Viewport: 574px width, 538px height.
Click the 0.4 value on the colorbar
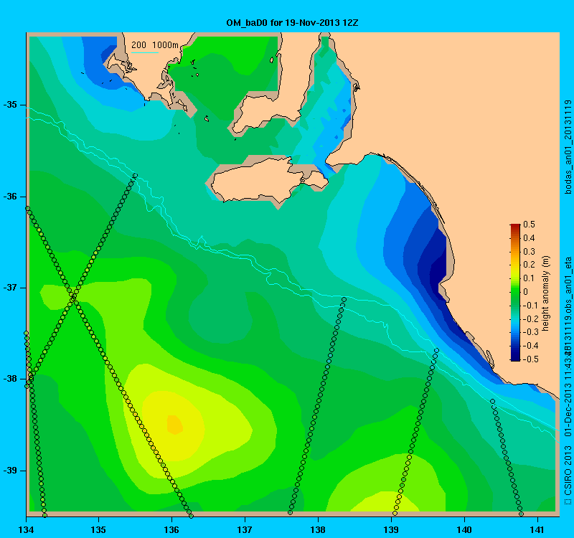[529, 238]
